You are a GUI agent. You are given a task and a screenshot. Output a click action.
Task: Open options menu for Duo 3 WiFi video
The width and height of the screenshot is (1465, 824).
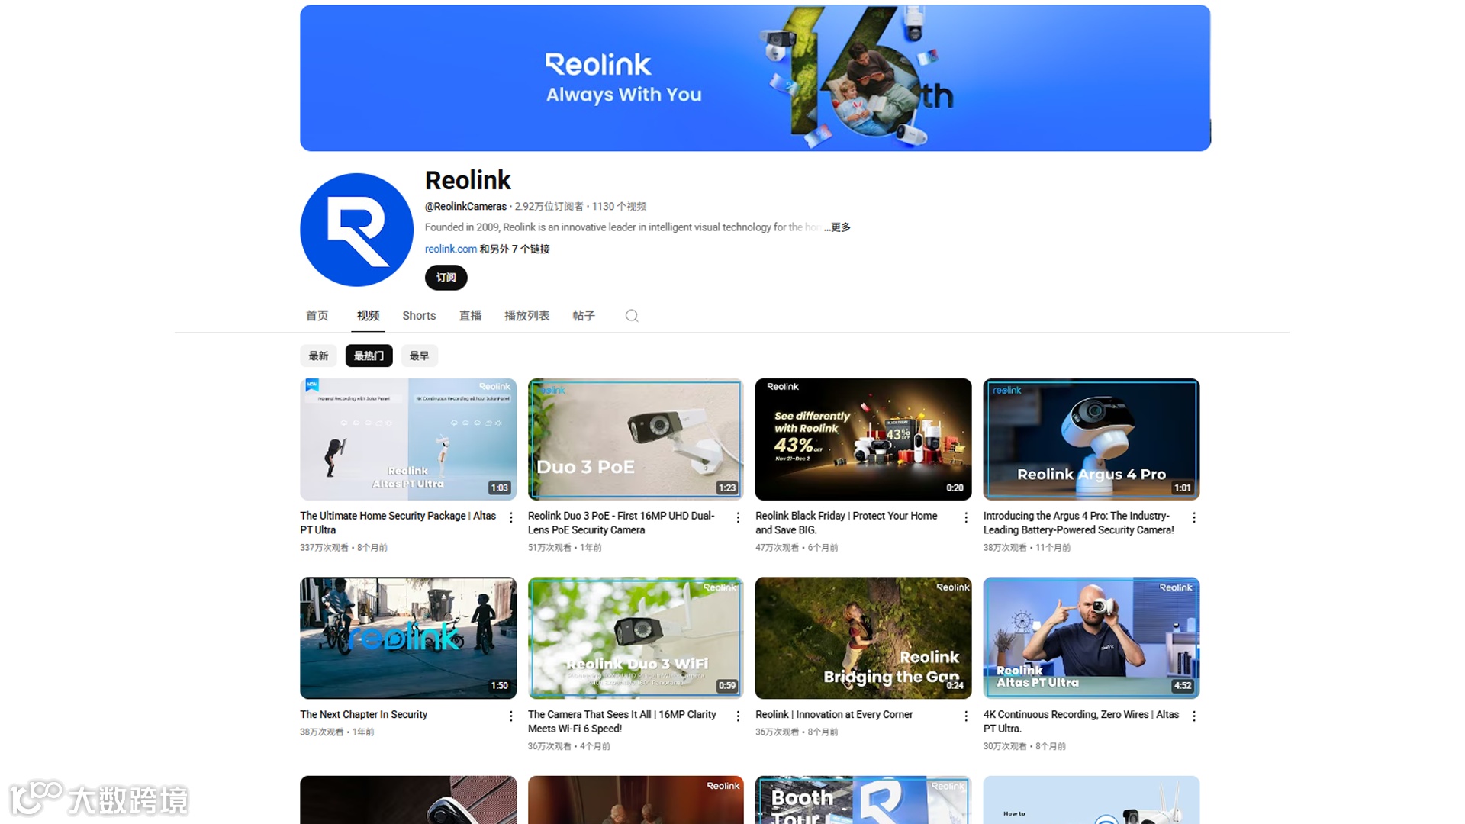pos(738,716)
